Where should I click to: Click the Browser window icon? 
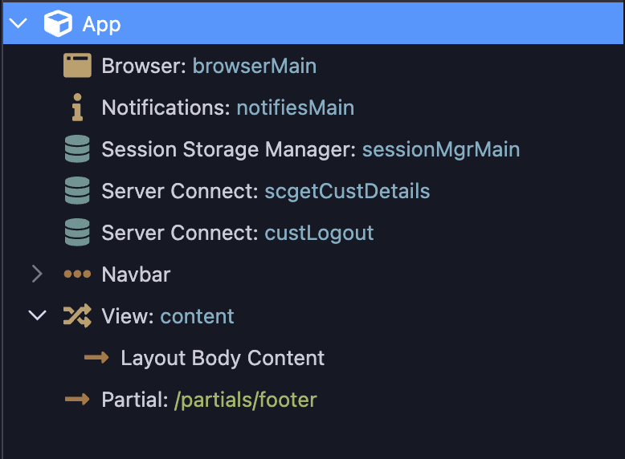click(77, 66)
